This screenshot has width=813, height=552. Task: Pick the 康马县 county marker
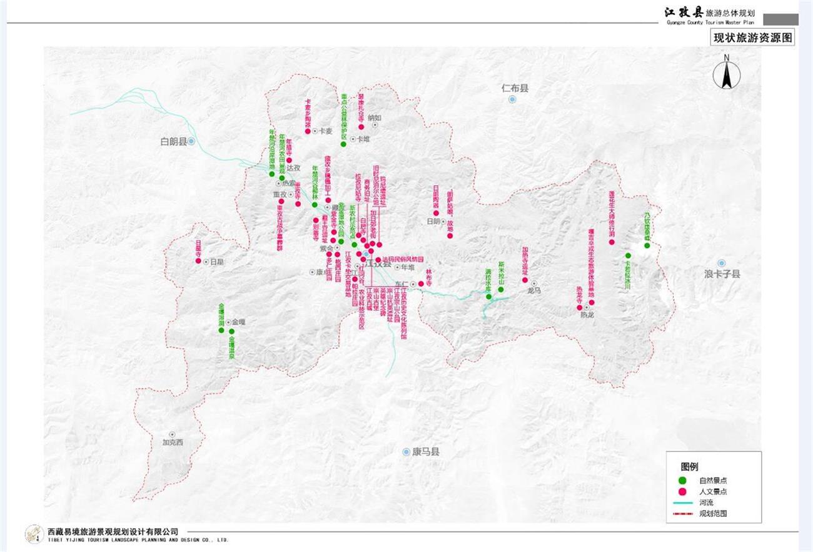(x=406, y=451)
